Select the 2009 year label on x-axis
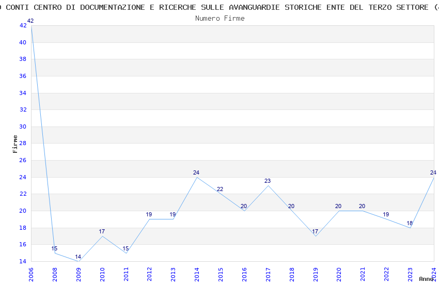The image size is (439, 284). 79,274
